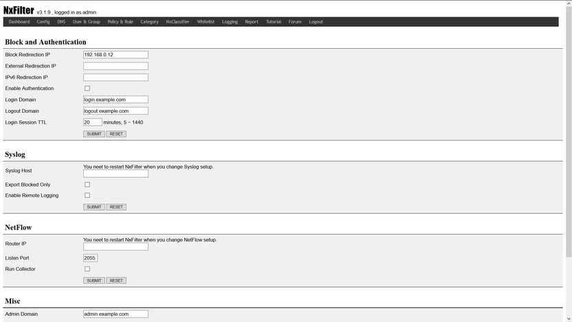Open Policy & Rule menu
The width and height of the screenshot is (572, 322).
120,22
